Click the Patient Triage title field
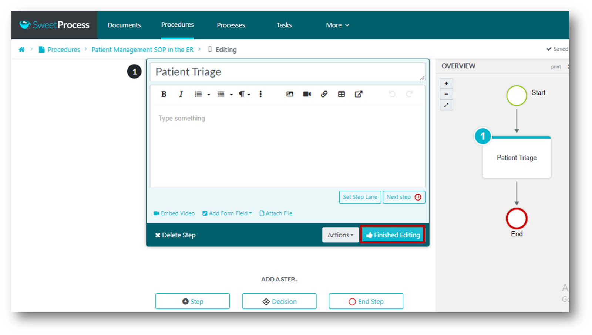The height and width of the screenshot is (335, 592). coord(287,72)
